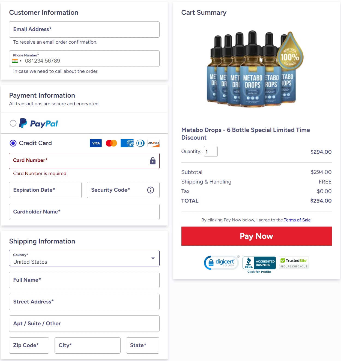Click the Discover card icon

[153, 143]
